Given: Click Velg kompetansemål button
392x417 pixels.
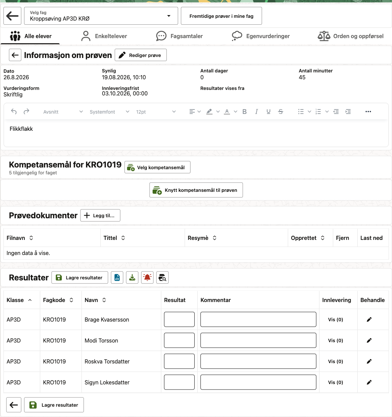Looking at the screenshot, I should point(157,167).
